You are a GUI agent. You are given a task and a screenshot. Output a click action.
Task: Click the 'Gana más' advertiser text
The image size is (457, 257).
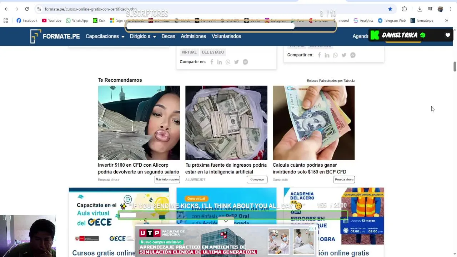tap(280, 180)
